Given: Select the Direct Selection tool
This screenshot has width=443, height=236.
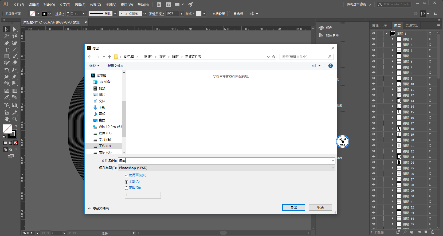Looking at the screenshot, I should 15,29.
